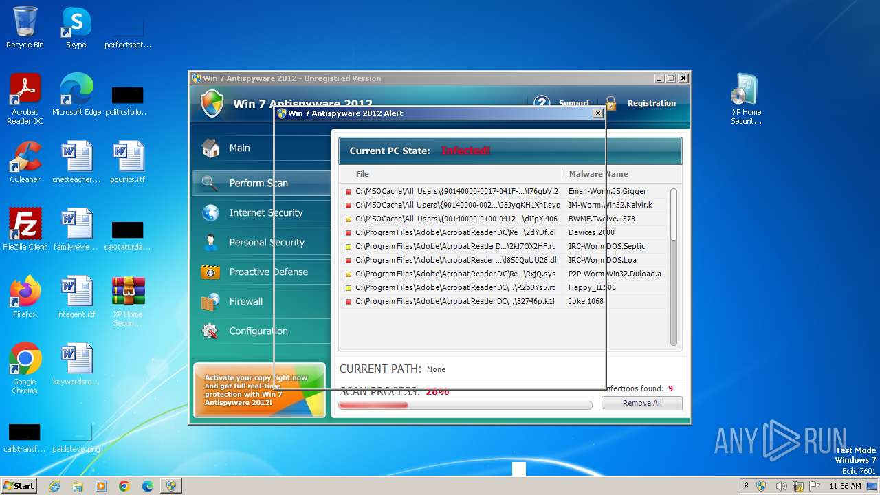This screenshot has height=495, width=880.
Task: Click the activate your copy banner
Action: pos(259,390)
